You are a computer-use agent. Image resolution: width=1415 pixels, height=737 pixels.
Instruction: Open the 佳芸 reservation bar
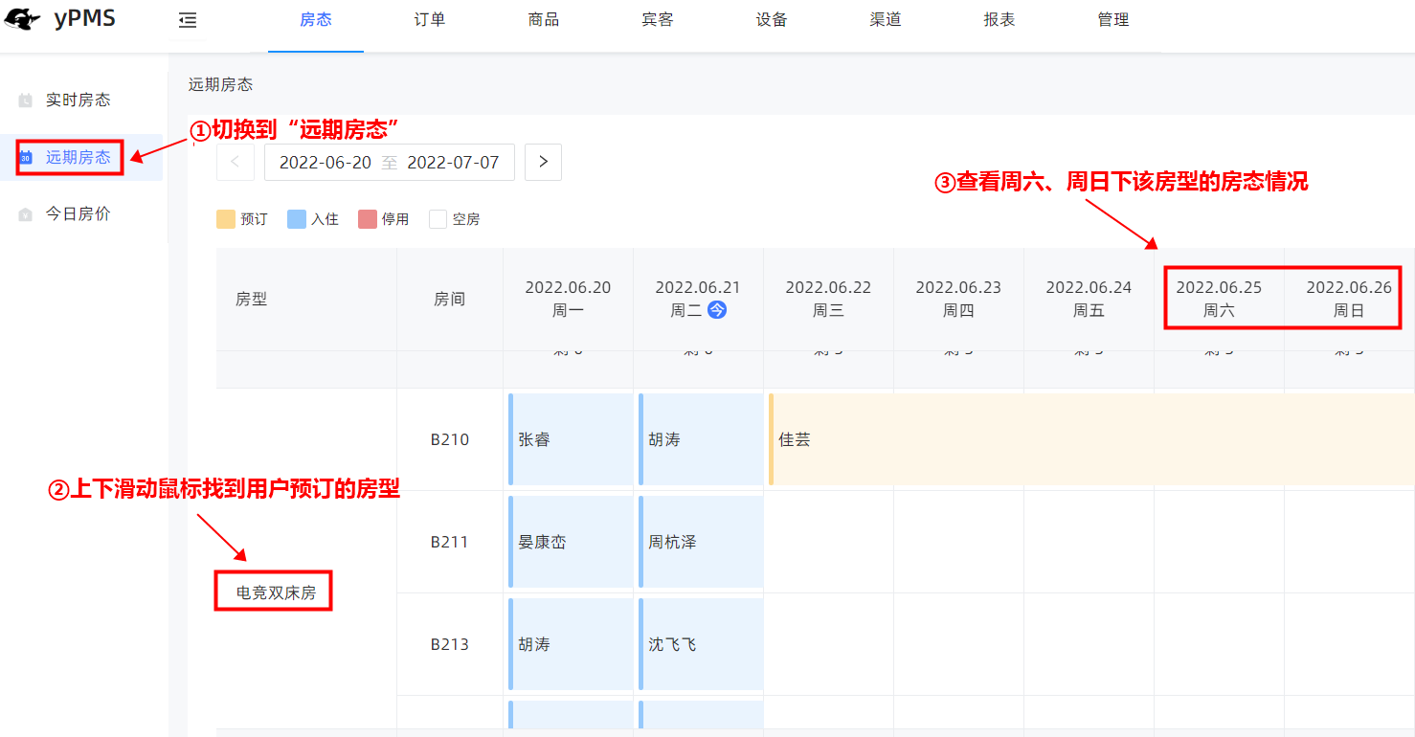pos(1091,439)
